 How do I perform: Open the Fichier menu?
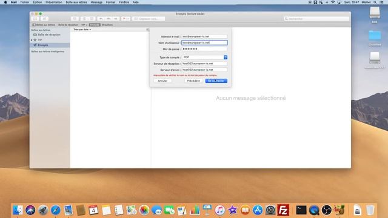pyautogui.click(x=24, y=2)
